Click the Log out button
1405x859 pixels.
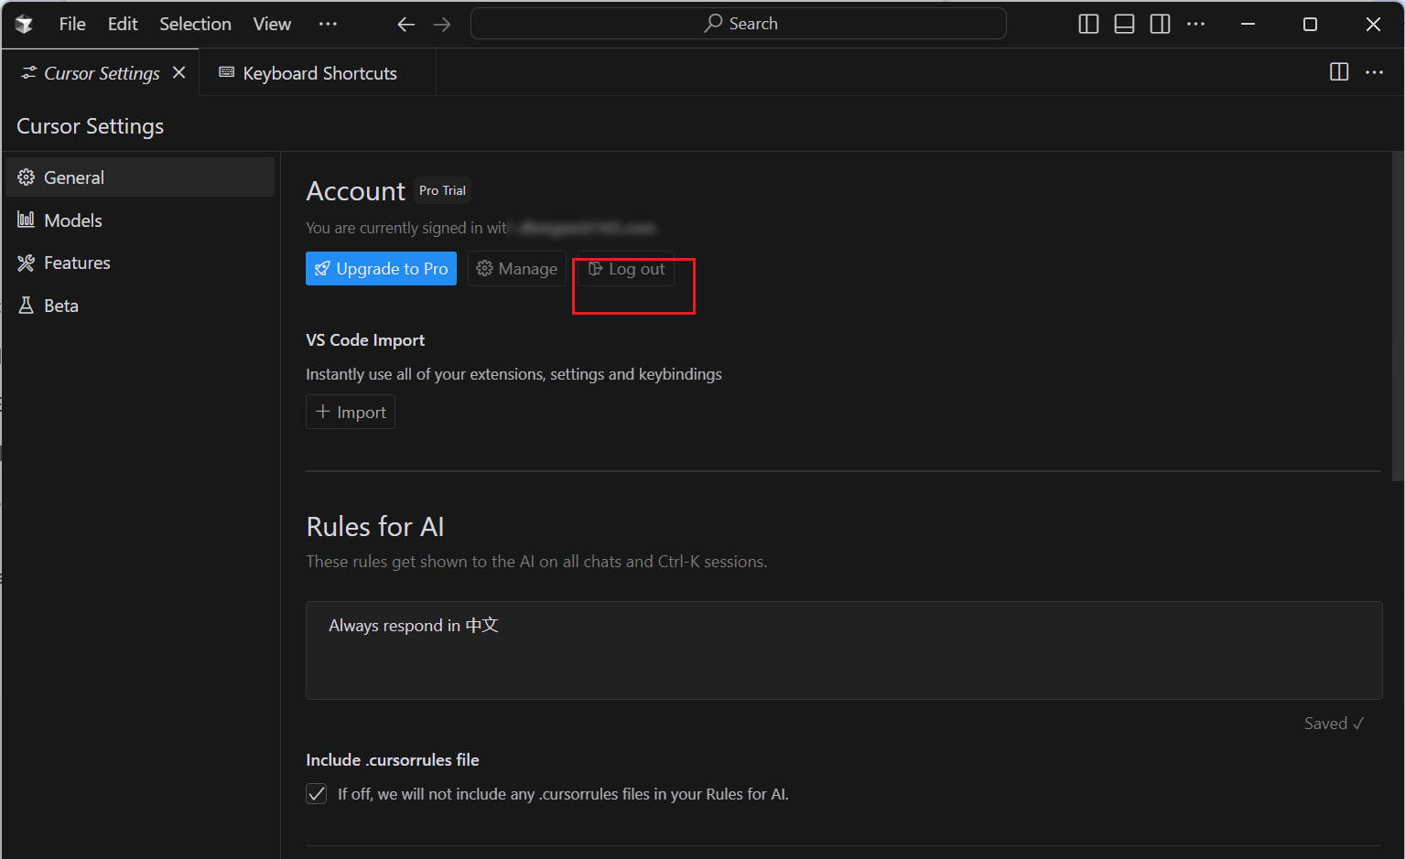(x=626, y=269)
